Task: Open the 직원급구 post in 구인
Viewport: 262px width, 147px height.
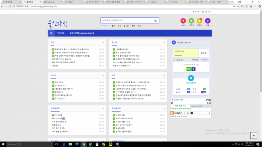Action: pos(55,66)
